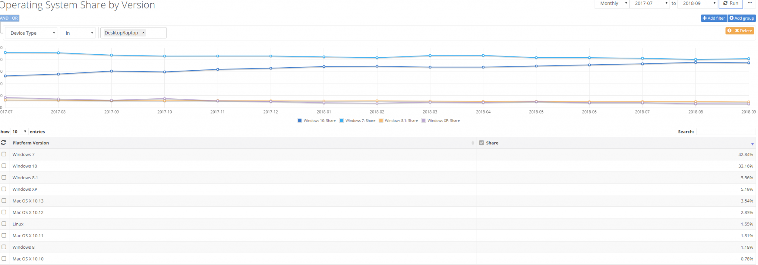This screenshot has height=265, width=758.
Task: Click the 3.54% share value
Action: pyautogui.click(x=747, y=201)
